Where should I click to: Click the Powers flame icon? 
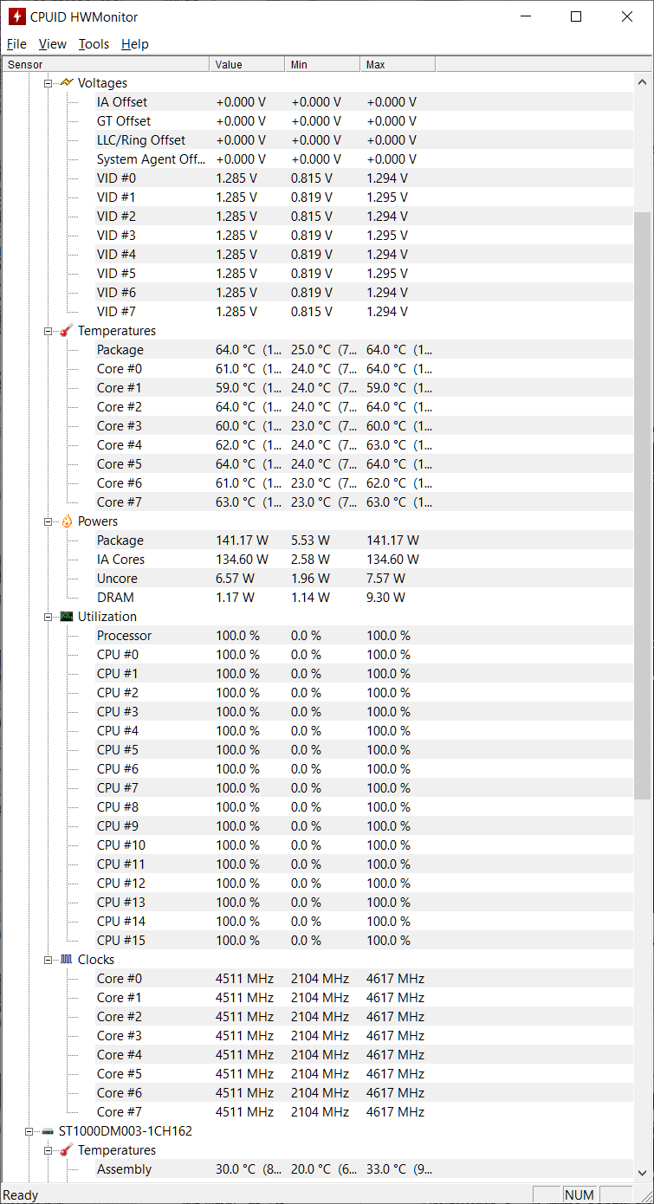(67, 521)
